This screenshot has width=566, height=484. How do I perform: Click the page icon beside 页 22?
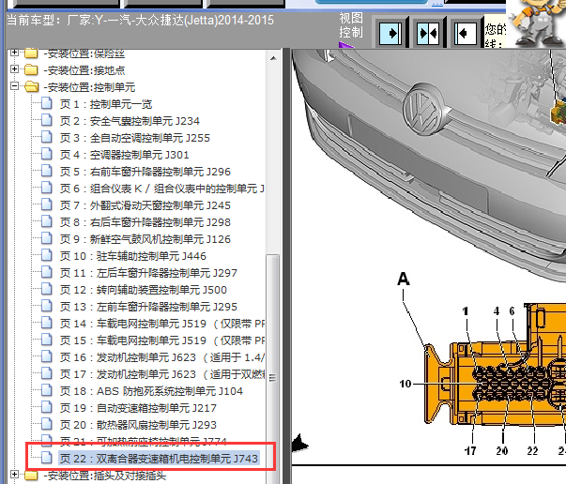click(46, 458)
